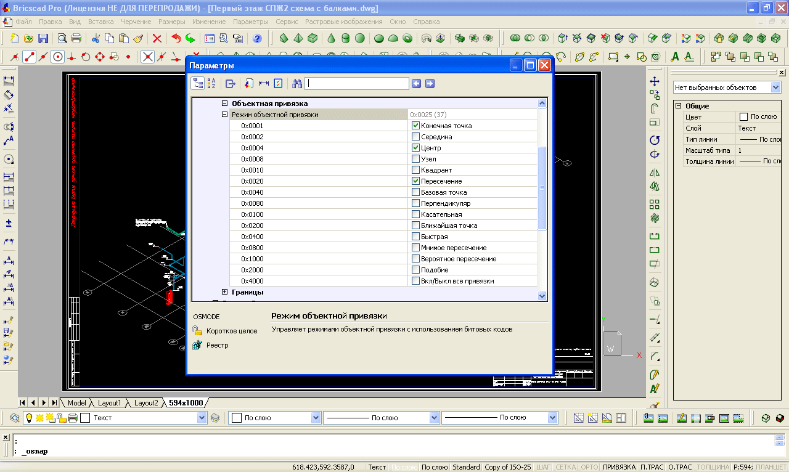This screenshot has width=789, height=472.
Task: Toggle ОРТО mode in the status bar
Action: pyautogui.click(x=589, y=467)
